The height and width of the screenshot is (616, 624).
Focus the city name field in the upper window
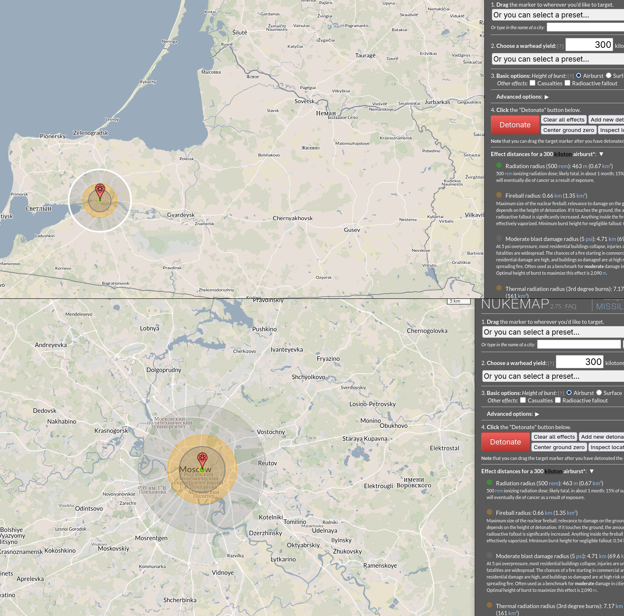click(x=585, y=27)
